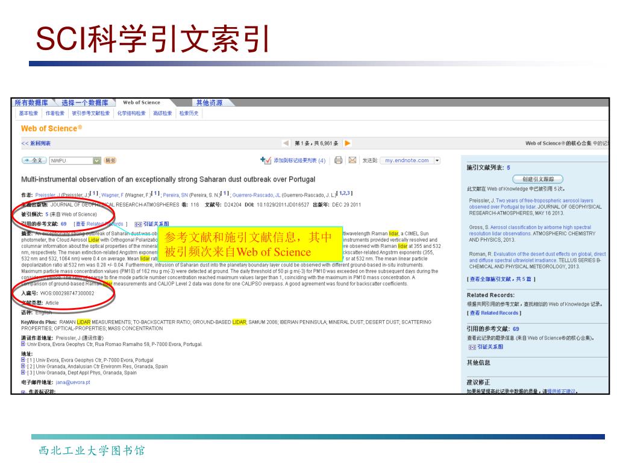The width and height of the screenshot is (617, 463).
Task: Click email address jana@uevora.pt
Action: tap(73, 383)
